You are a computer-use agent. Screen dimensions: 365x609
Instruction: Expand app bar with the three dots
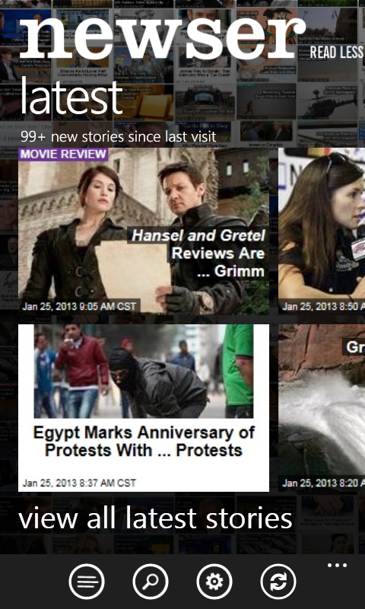click(337, 566)
